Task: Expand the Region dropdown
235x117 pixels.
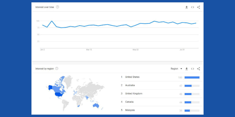Action: click(176, 69)
